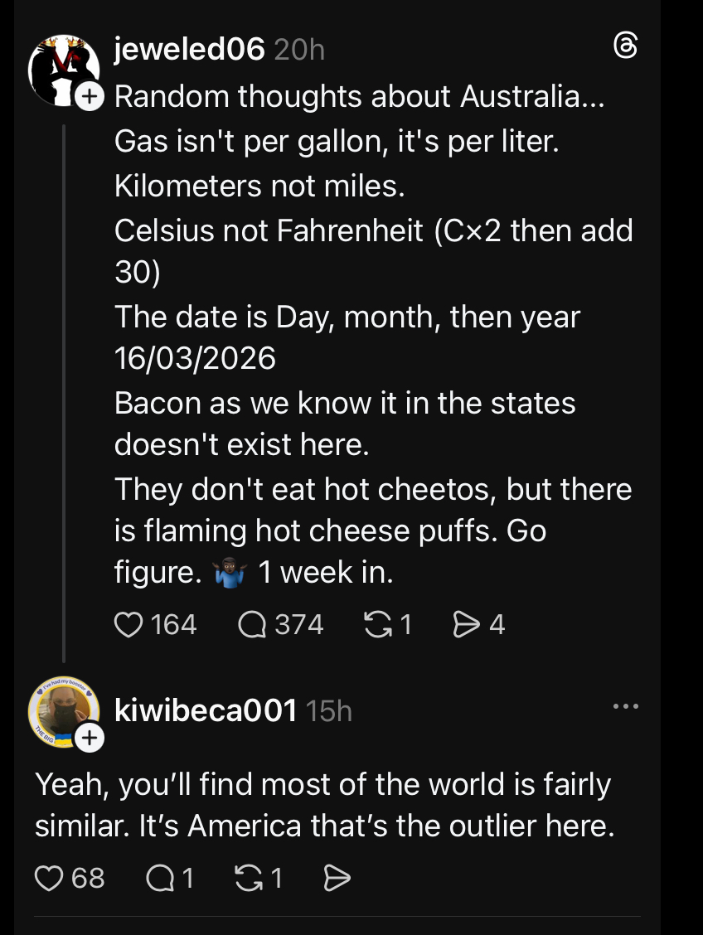Screen dimensions: 703x935
Task: Open kiwibeca001's reply text
Action: click(324, 805)
